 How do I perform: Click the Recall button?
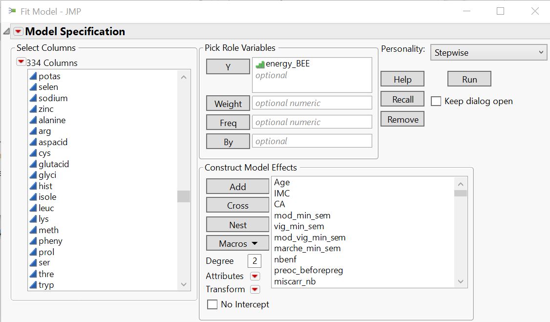pos(402,99)
